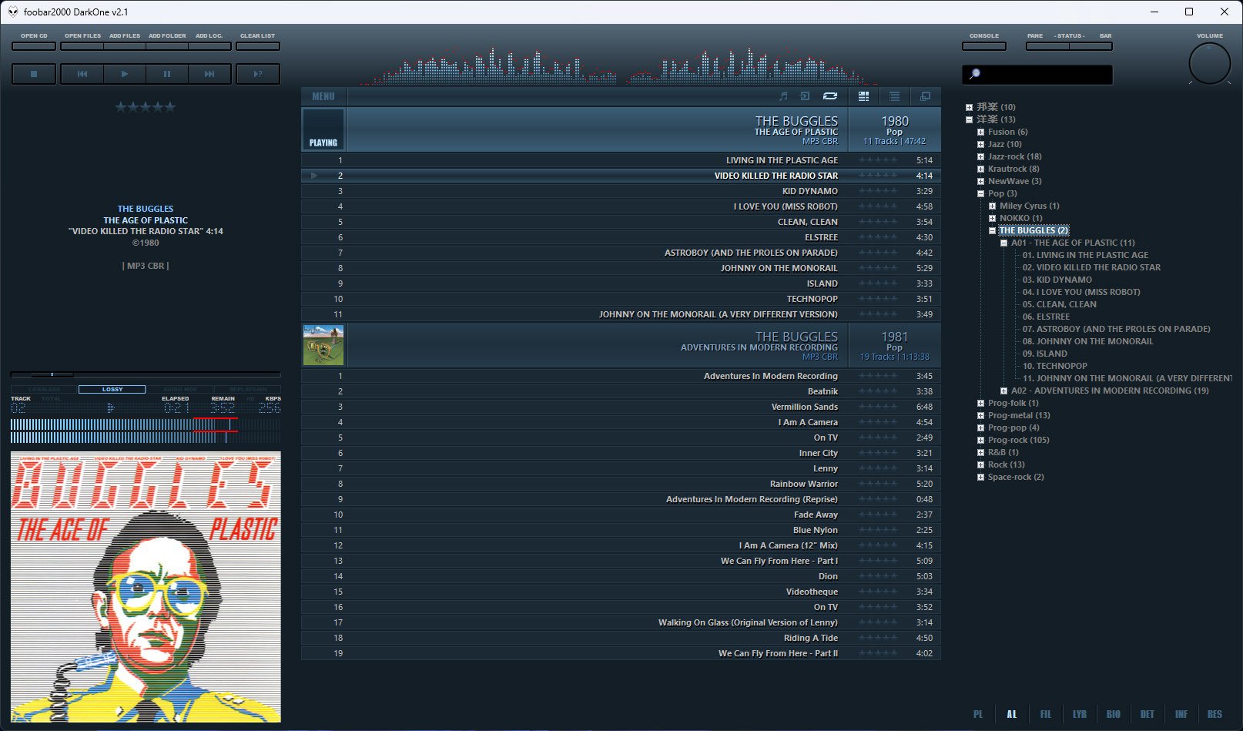Click the Play triangle in the transport controls

(x=125, y=74)
